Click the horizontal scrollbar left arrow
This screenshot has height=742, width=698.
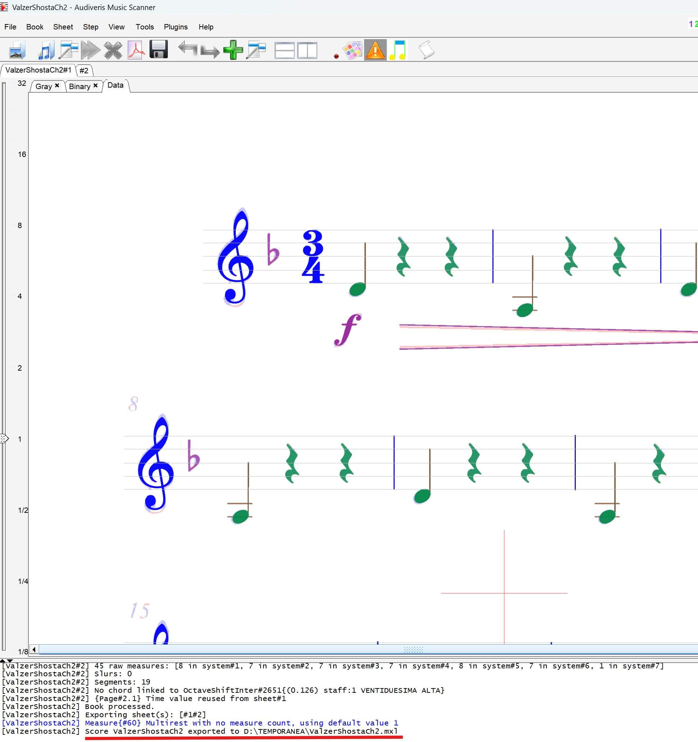coord(34,650)
